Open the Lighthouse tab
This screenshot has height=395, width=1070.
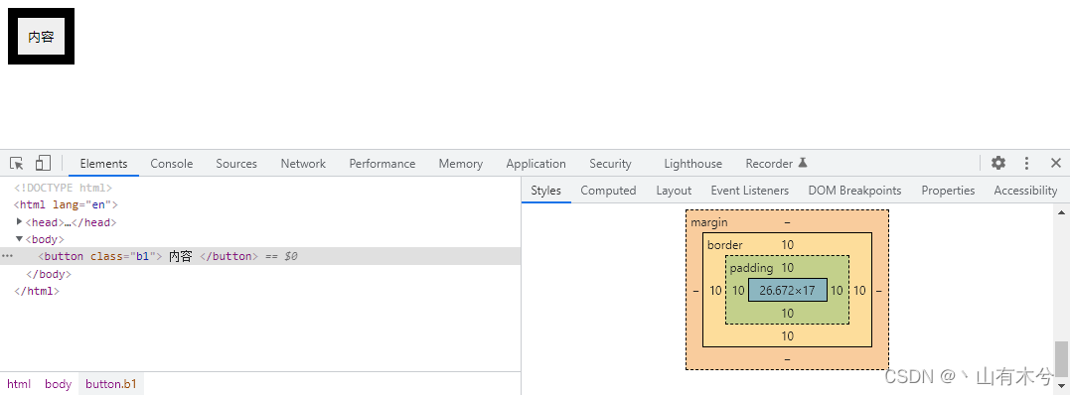pos(692,164)
